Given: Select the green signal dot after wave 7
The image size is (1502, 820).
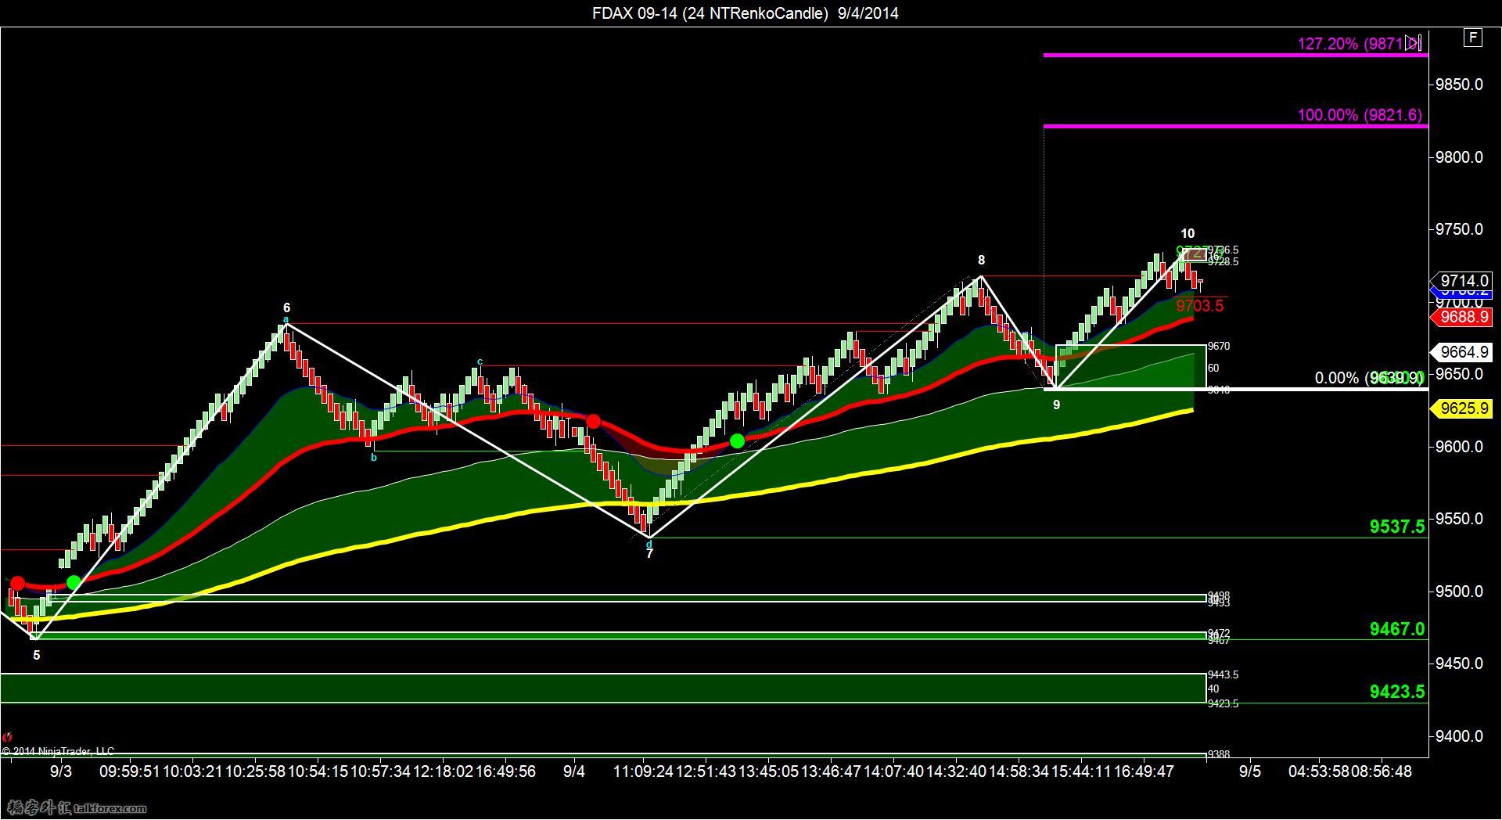Looking at the screenshot, I should click(x=737, y=441).
